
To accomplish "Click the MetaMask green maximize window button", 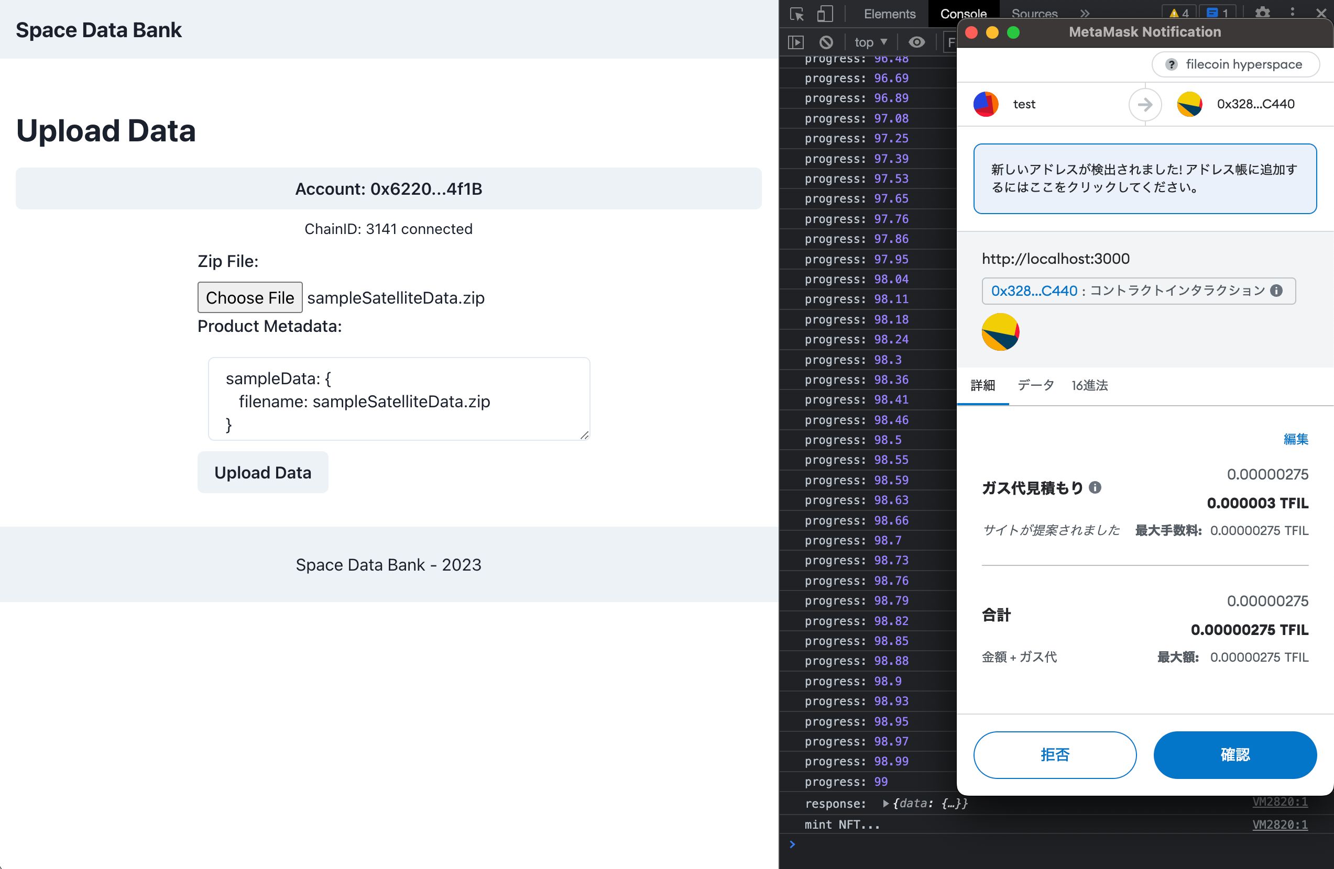I will coord(1013,32).
